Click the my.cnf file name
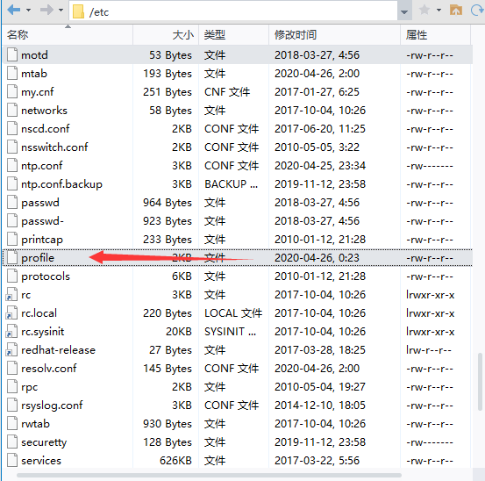485x481 pixels. tap(38, 92)
